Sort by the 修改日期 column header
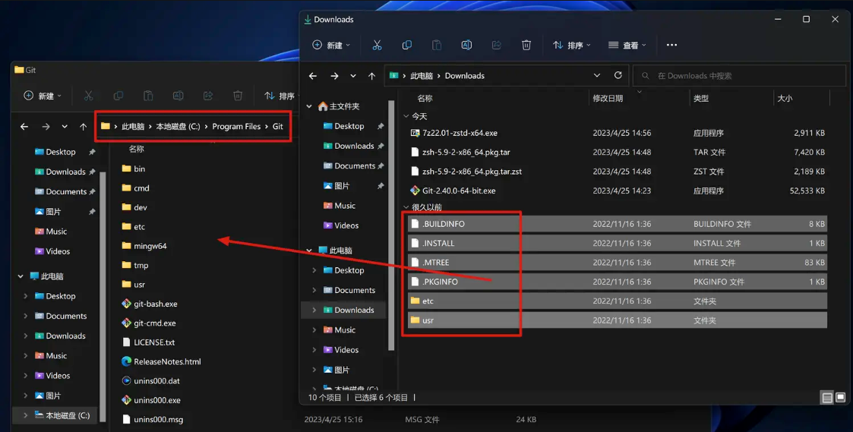Image resolution: width=853 pixels, height=432 pixels. 608,98
